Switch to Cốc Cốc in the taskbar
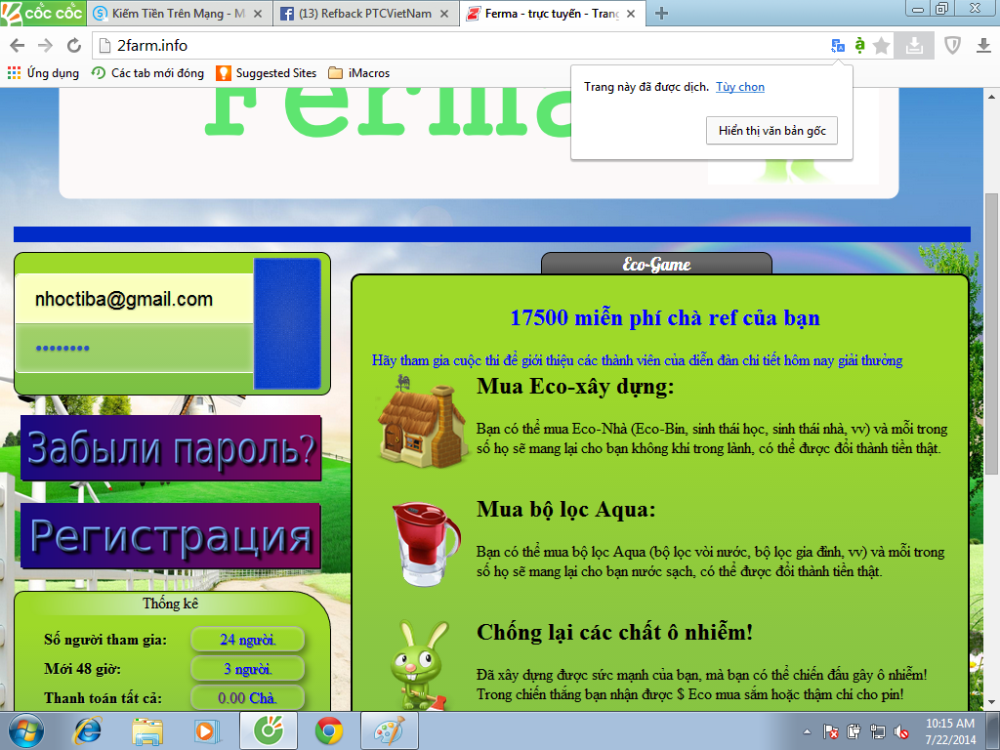1000x750 pixels. [268, 730]
